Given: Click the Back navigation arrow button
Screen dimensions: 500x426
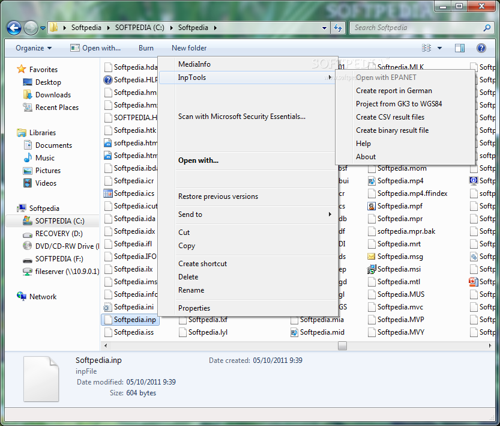Looking at the screenshot, I should coord(14,28).
